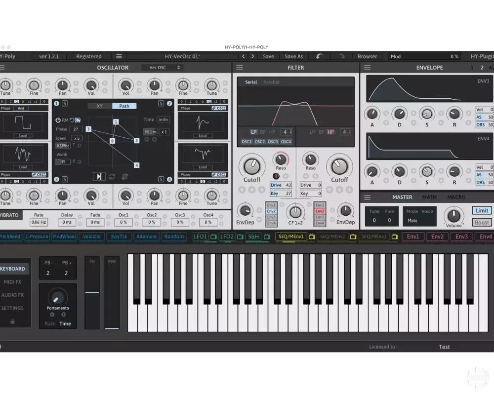Toggle the vector path power icon
This screenshot has height=395, width=494.
(x=58, y=120)
